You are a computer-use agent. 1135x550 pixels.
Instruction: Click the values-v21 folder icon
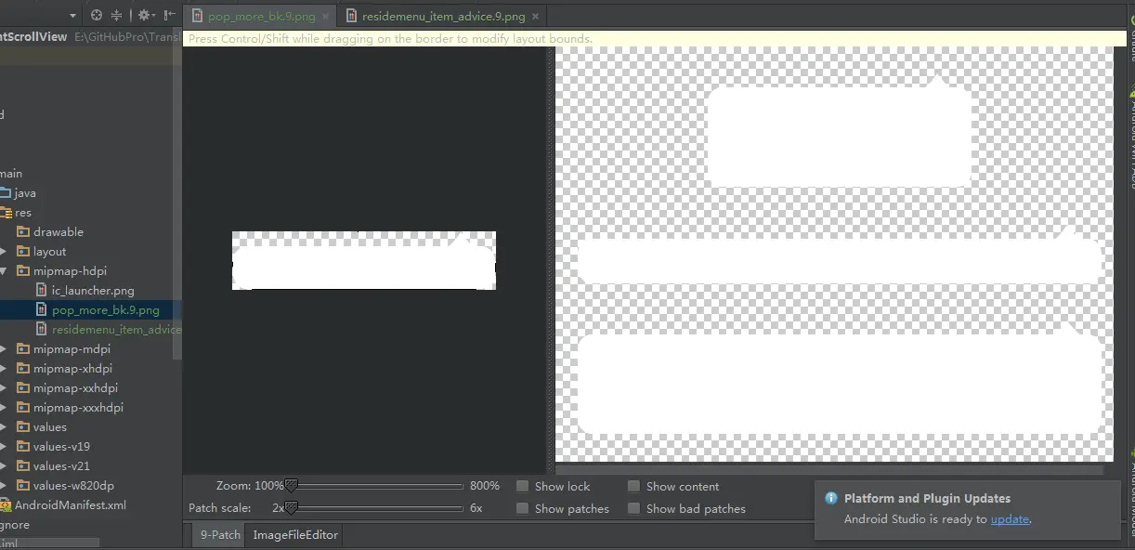pyautogui.click(x=23, y=466)
